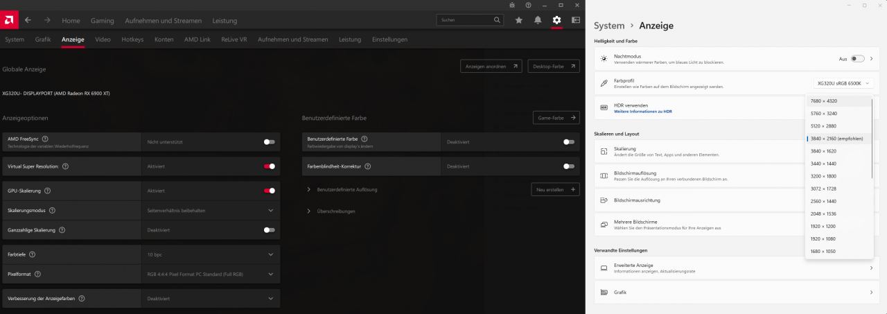Show help for Farbenblindheit-Korrektur
Image resolution: width=887 pixels, height=314 pixels.
368,166
